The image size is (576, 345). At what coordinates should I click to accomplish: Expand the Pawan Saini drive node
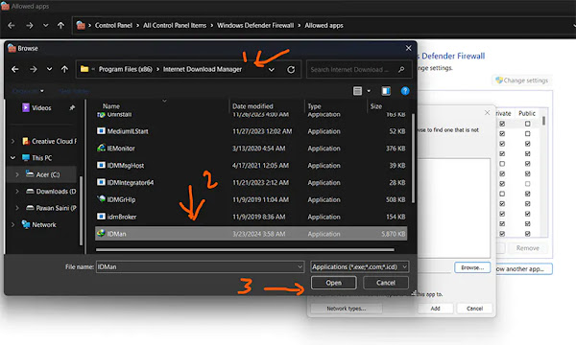pos(17,208)
